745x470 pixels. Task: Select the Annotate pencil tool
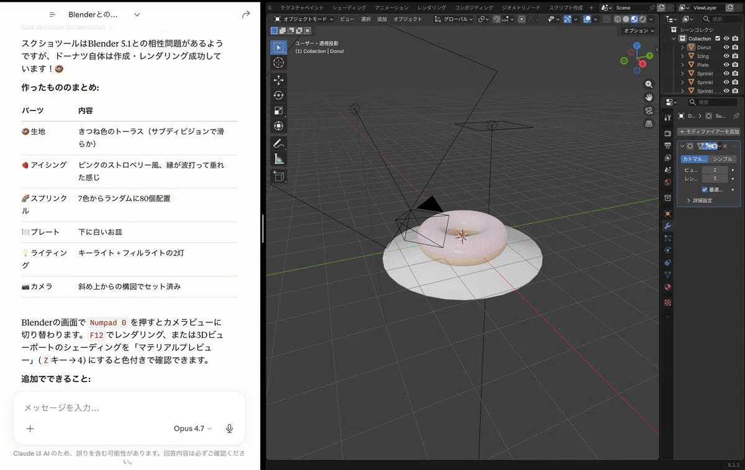pos(279,144)
